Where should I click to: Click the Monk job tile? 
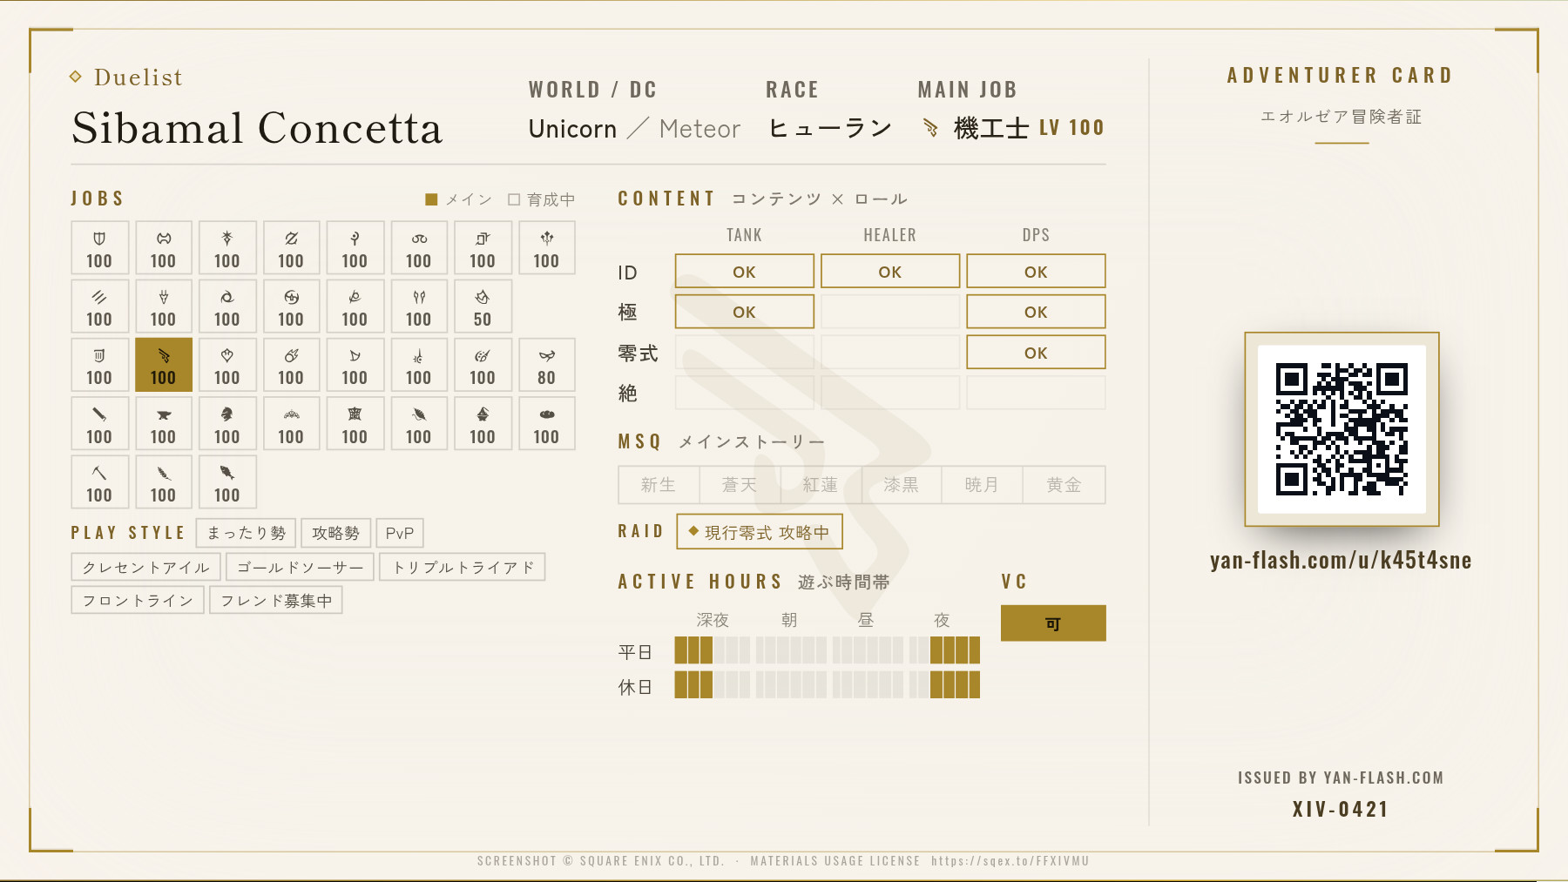99,306
